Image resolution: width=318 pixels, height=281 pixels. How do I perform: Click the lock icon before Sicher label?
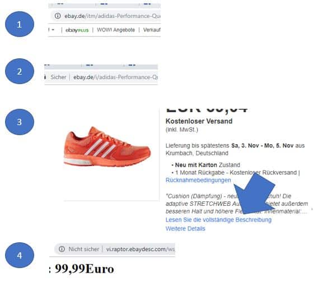tap(45, 77)
